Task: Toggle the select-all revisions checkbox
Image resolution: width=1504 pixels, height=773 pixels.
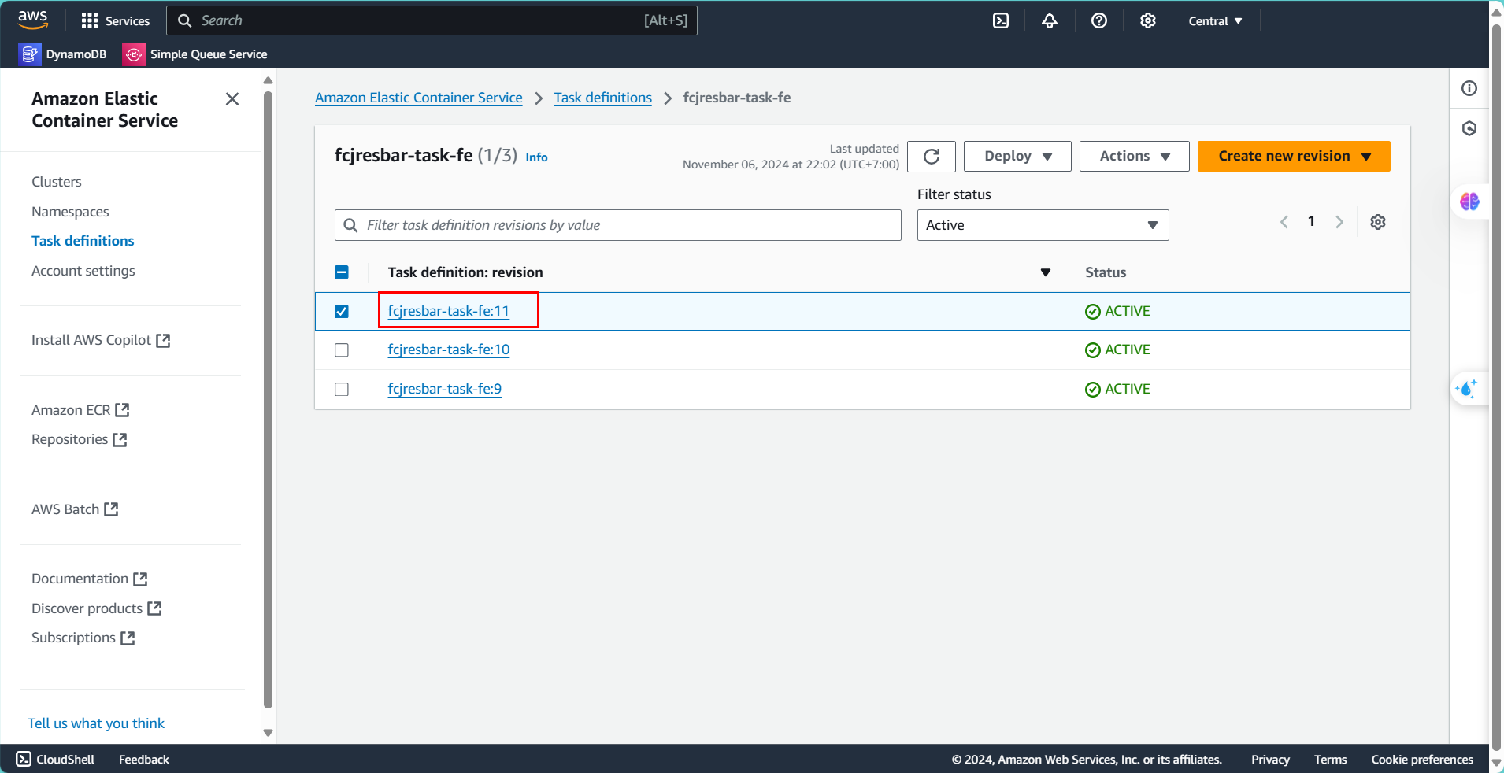Action: point(342,272)
